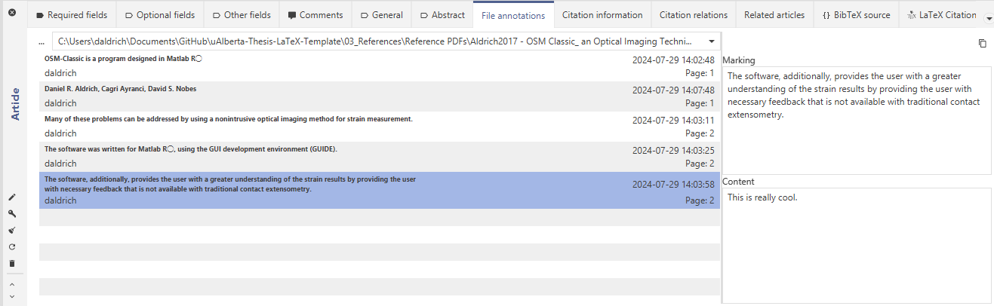Open the BibTeX source tab
The image size is (994, 306).
click(x=856, y=15)
